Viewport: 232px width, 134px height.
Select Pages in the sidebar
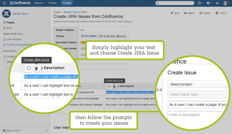[10, 23]
